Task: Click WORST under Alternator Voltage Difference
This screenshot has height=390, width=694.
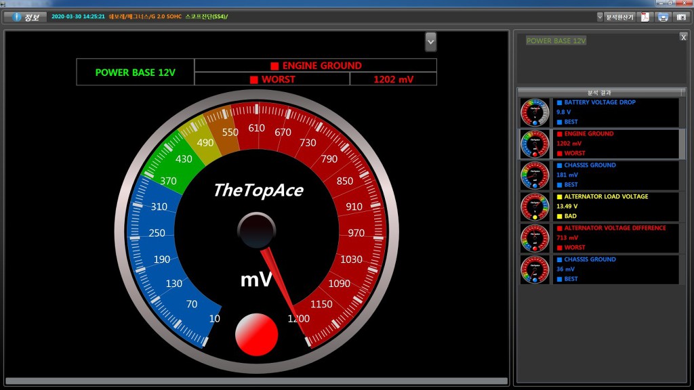Action: [575, 247]
